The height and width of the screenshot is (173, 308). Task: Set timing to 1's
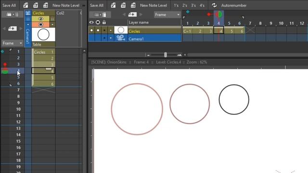(176, 5)
